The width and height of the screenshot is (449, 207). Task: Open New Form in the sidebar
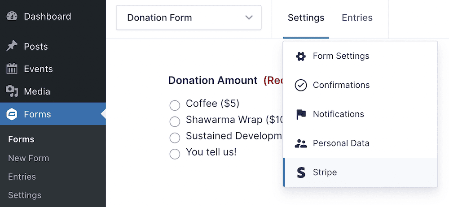[x=28, y=158]
